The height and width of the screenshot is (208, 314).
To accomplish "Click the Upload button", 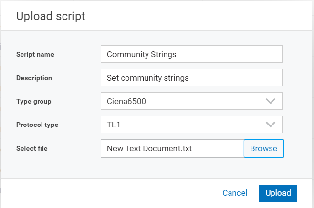I will click(278, 193).
